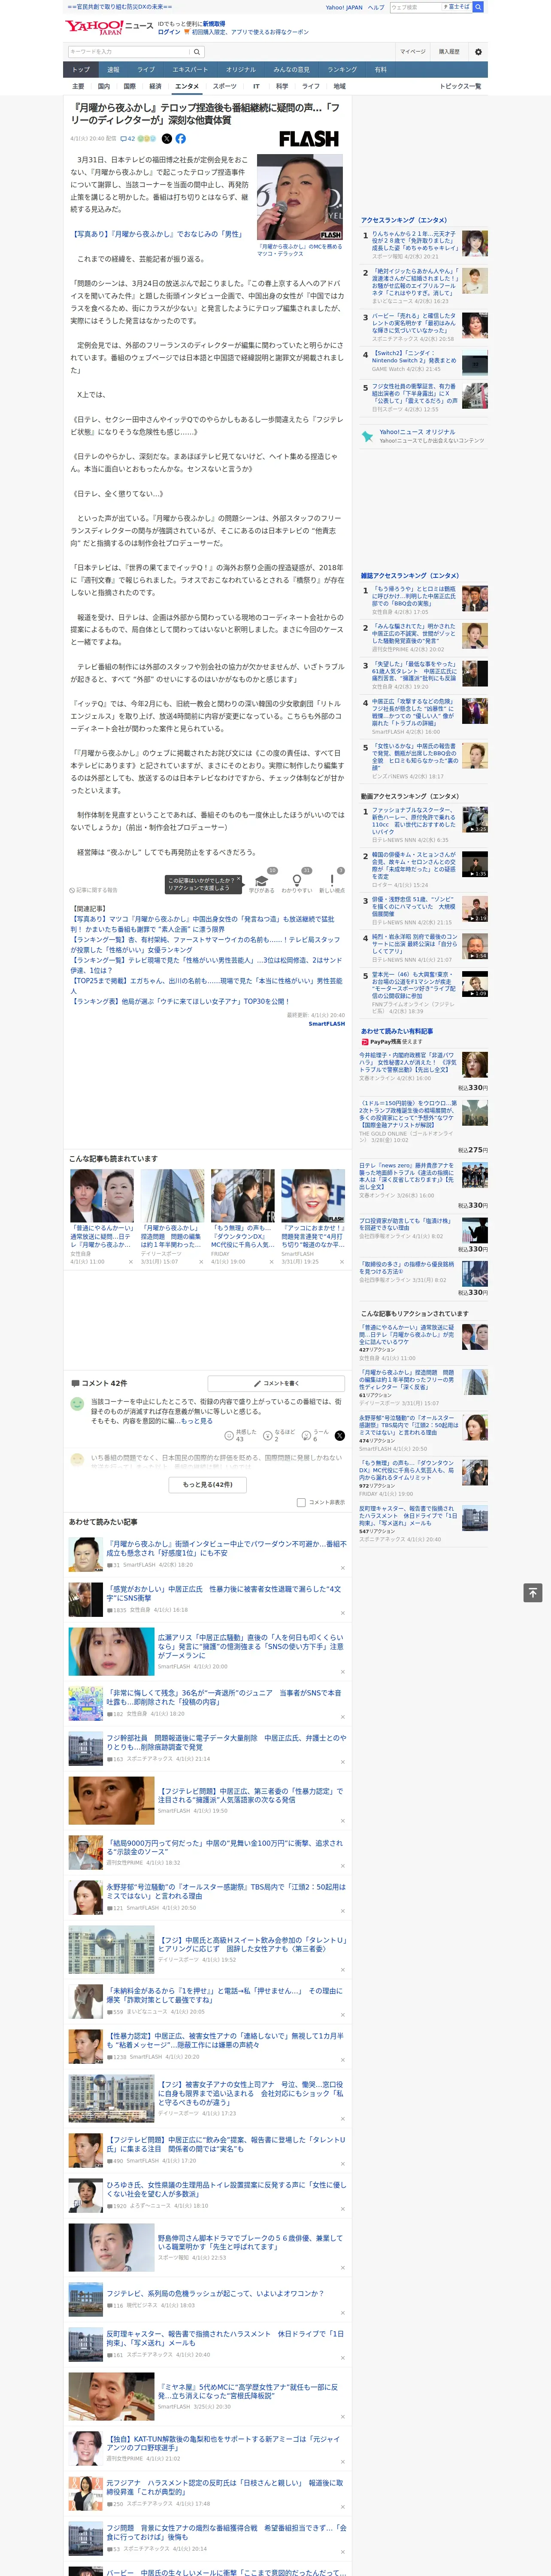Click the first commenter's green avatar

[x=77, y=1403]
